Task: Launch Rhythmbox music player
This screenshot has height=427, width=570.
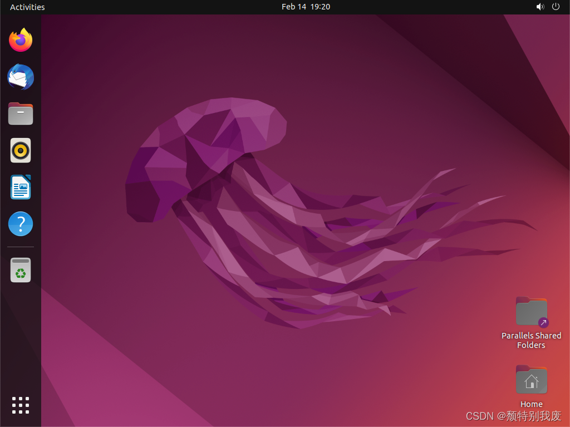Action: coord(21,150)
